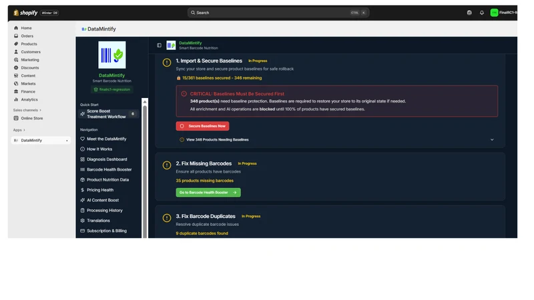The height and width of the screenshot is (300, 534).
Task: Expand the Apps section chevron
Action: click(x=24, y=130)
